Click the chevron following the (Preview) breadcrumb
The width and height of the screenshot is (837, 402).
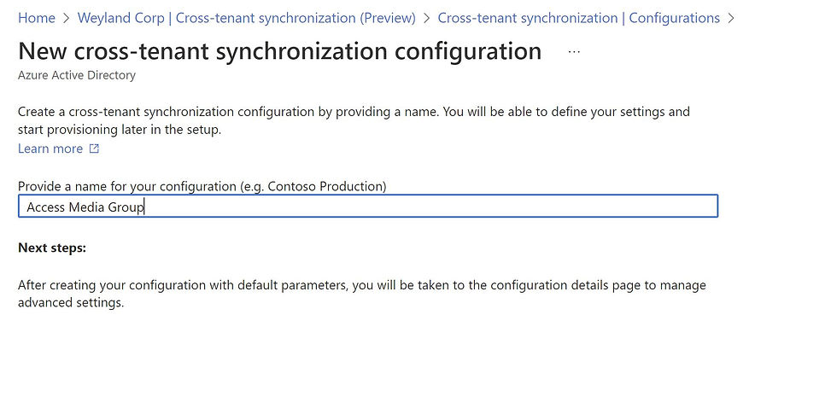click(x=426, y=18)
